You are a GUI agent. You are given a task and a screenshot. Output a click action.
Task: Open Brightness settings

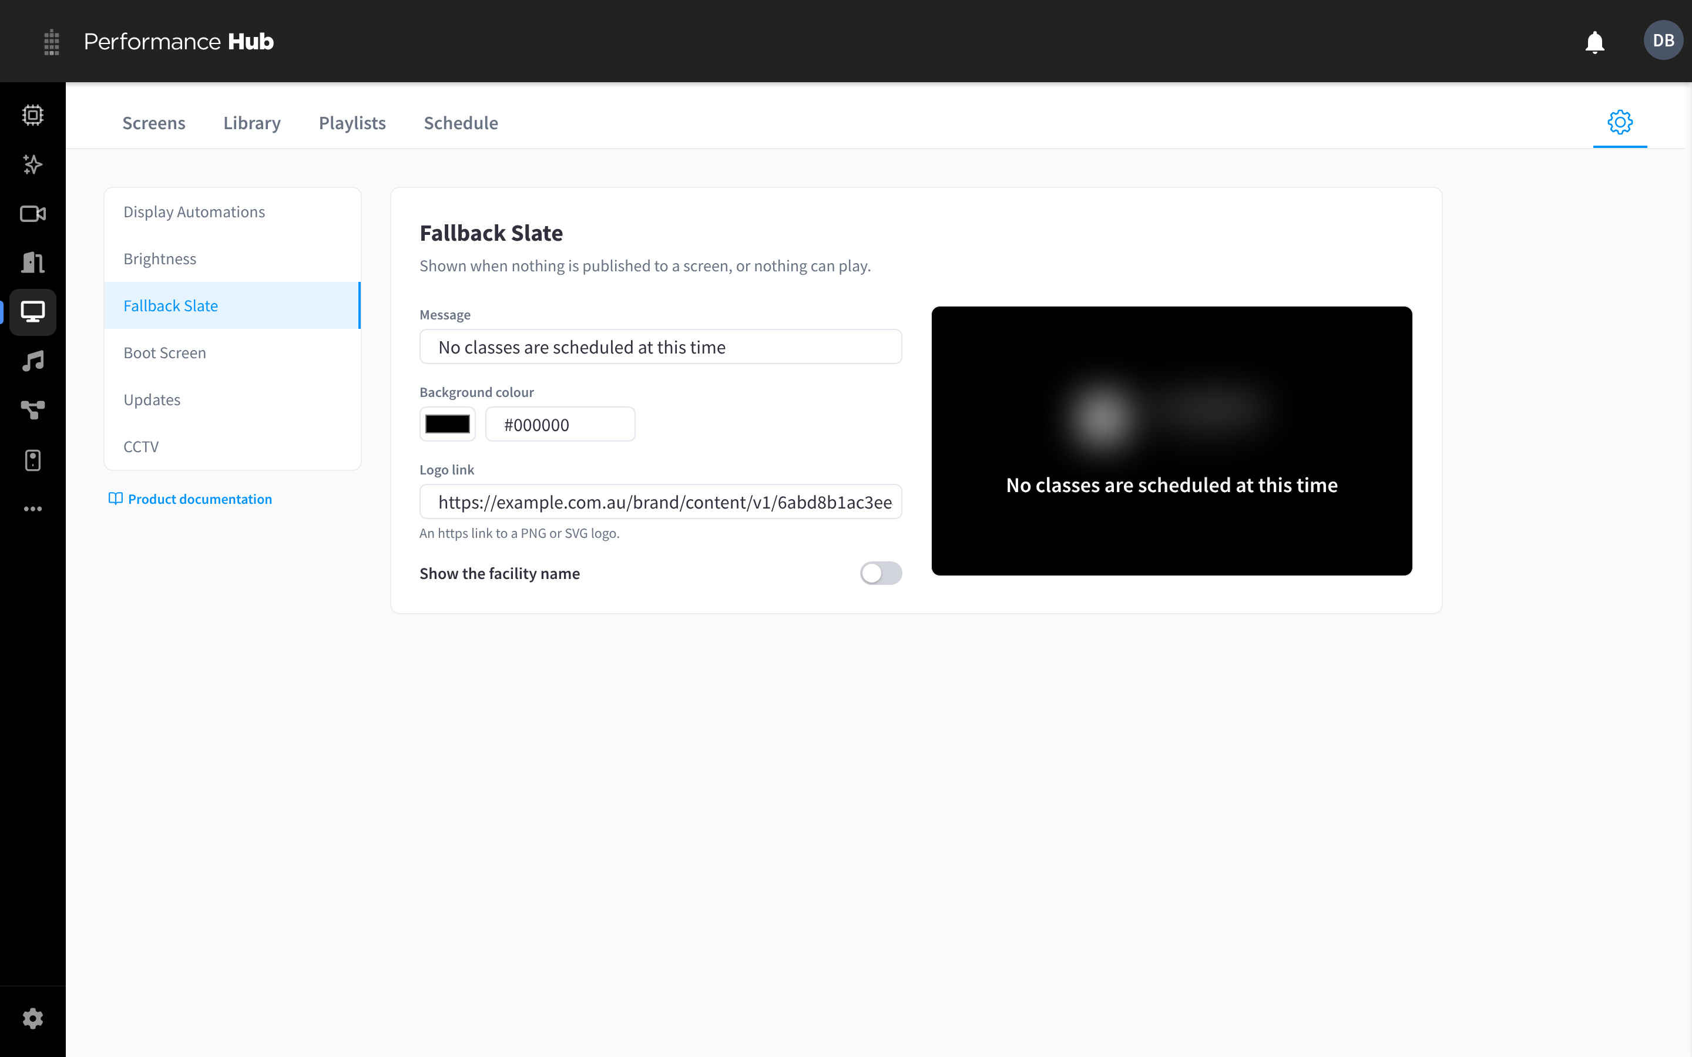click(232, 258)
